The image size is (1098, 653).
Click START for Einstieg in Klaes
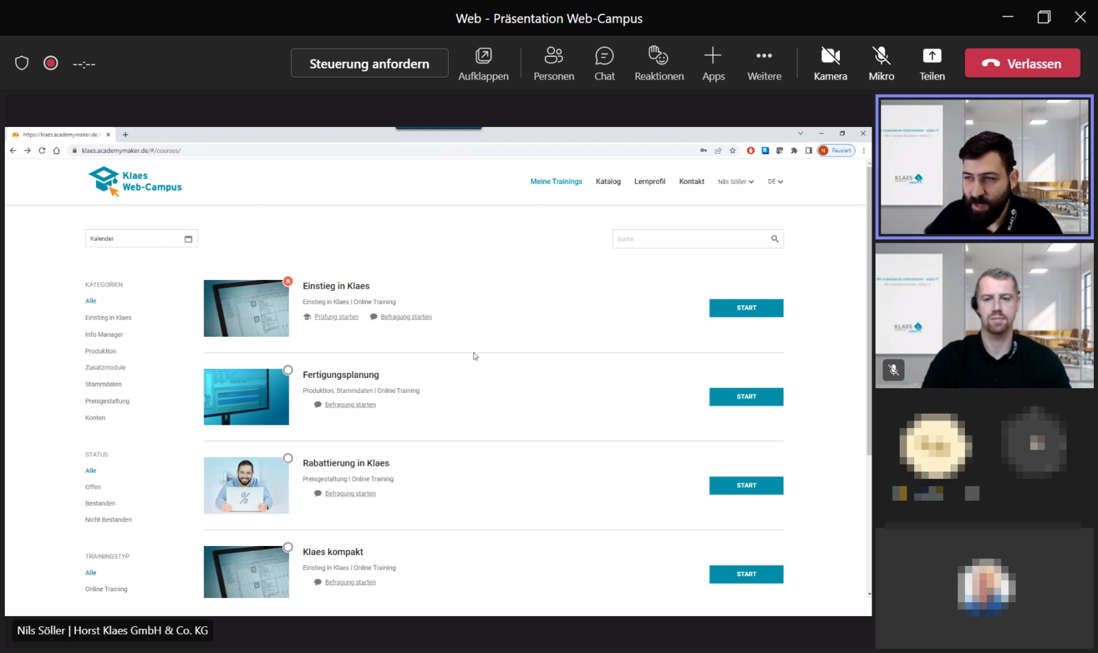[746, 308]
